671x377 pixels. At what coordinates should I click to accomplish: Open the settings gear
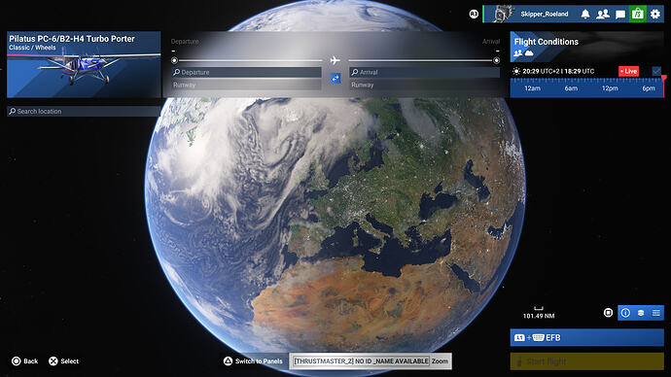click(655, 15)
